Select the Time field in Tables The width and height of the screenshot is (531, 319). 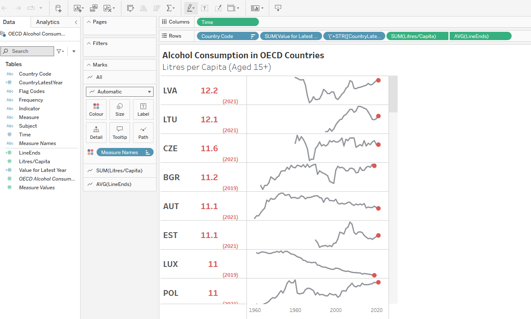(x=25, y=135)
